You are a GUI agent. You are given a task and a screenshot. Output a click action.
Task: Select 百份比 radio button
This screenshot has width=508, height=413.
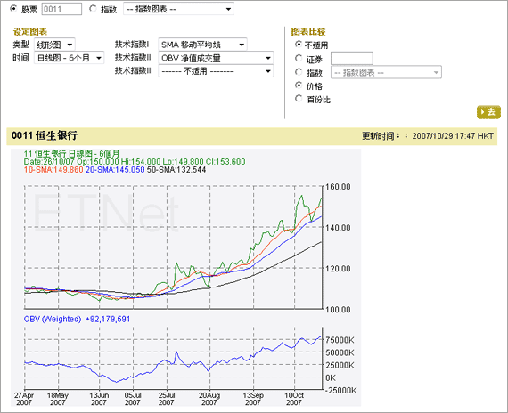pos(299,99)
